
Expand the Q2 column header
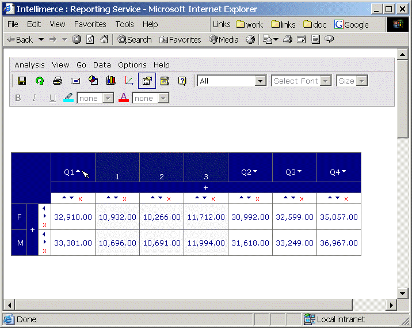click(x=255, y=171)
